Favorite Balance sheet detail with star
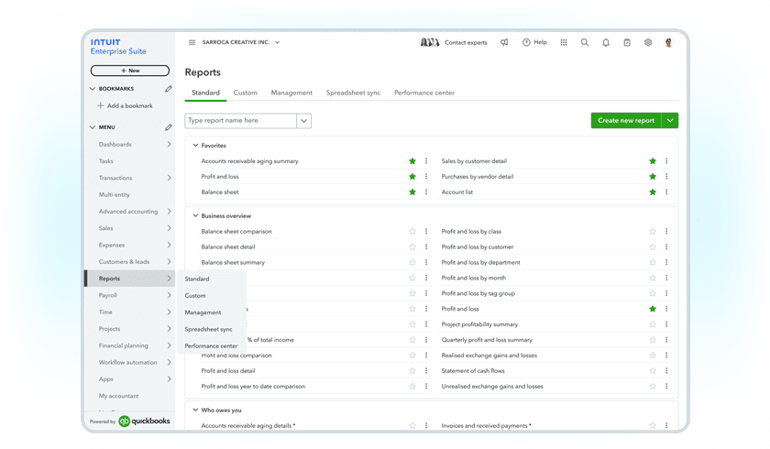This screenshot has width=770, height=449. (x=412, y=246)
